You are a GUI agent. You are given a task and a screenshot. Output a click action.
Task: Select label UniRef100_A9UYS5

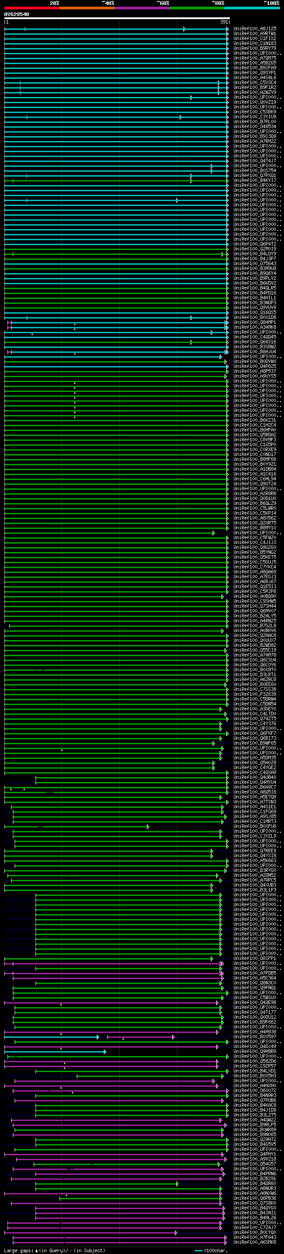tap(255, 376)
